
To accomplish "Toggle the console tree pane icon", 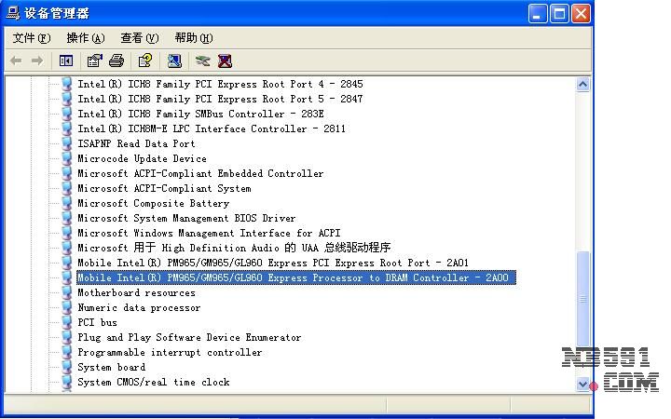I will coord(66,61).
